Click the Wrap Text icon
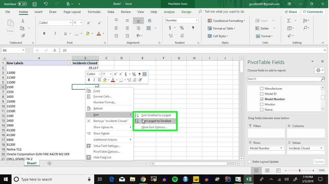 coord(149,21)
